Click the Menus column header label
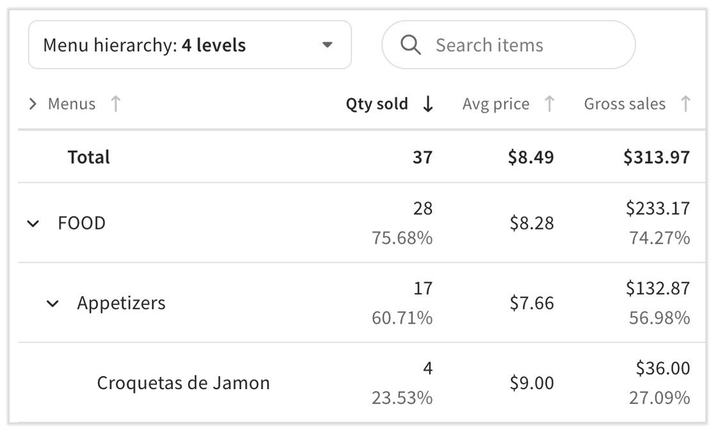The width and height of the screenshot is (715, 432). click(72, 104)
